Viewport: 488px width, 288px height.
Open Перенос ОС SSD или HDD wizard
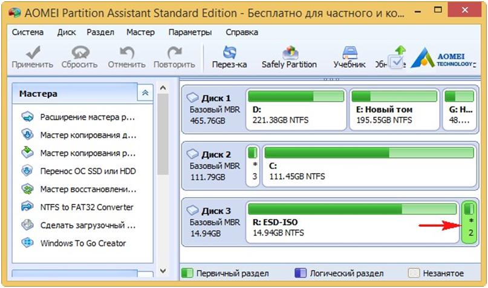coord(88,171)
